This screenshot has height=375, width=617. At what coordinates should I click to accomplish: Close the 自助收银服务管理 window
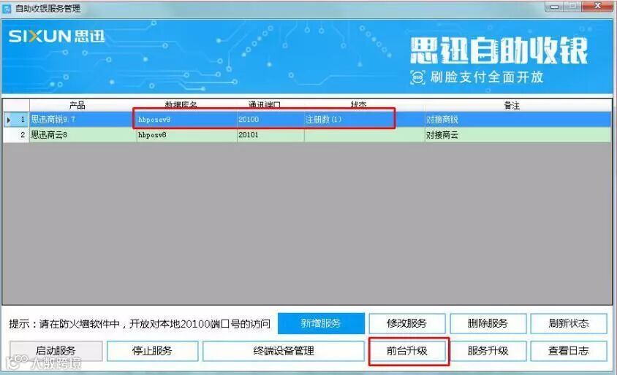pyautogui.click(x=597, y=6)
